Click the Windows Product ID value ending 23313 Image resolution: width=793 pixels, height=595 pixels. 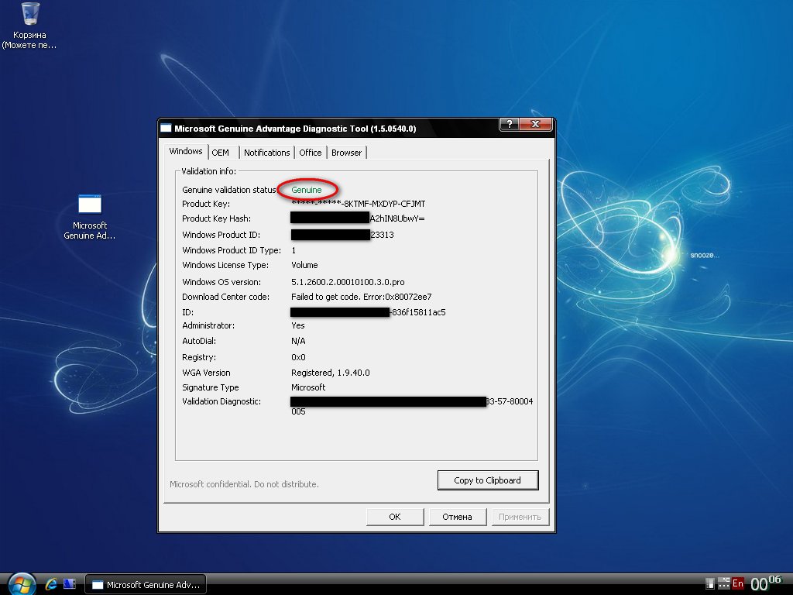(342, 235)
